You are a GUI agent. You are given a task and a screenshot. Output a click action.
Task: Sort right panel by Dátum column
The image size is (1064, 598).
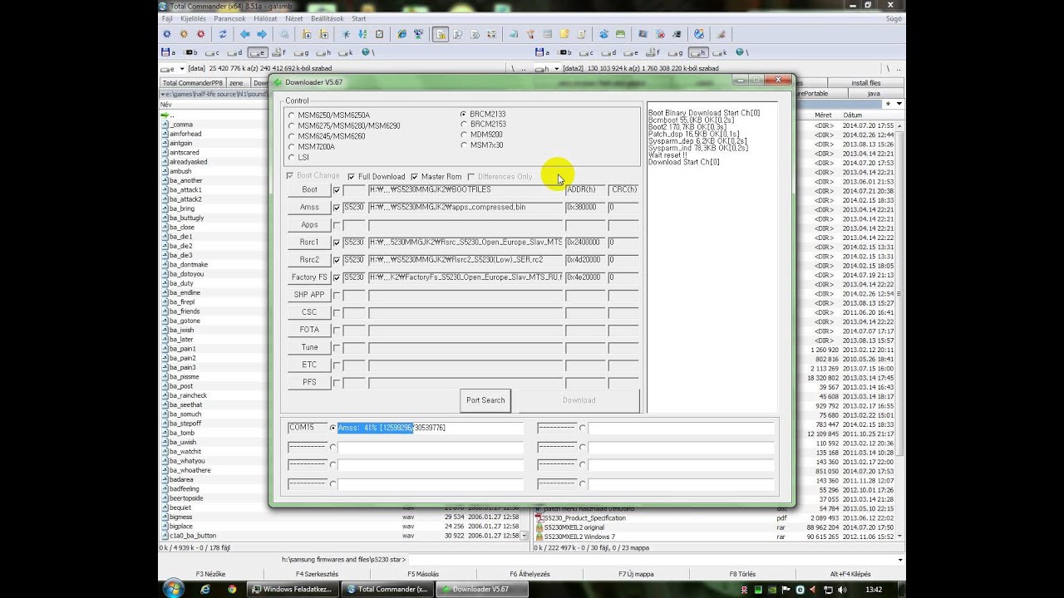point(853,115)
